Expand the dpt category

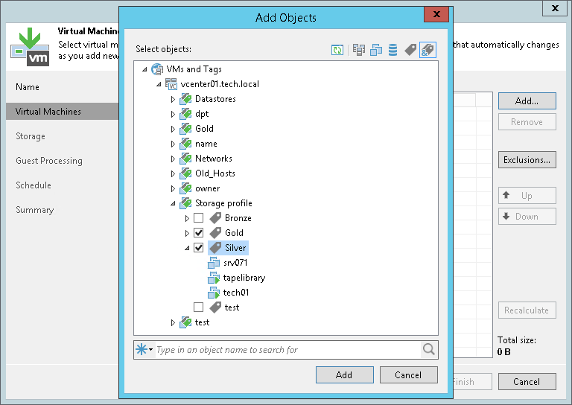pyautogui.click(x=173, y=114)
